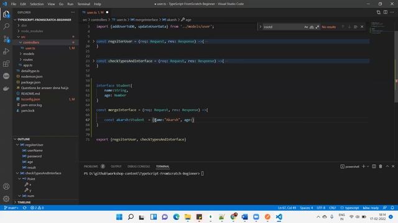Expand the models folder
Screen dimensions: 398x223
[21, 54]
